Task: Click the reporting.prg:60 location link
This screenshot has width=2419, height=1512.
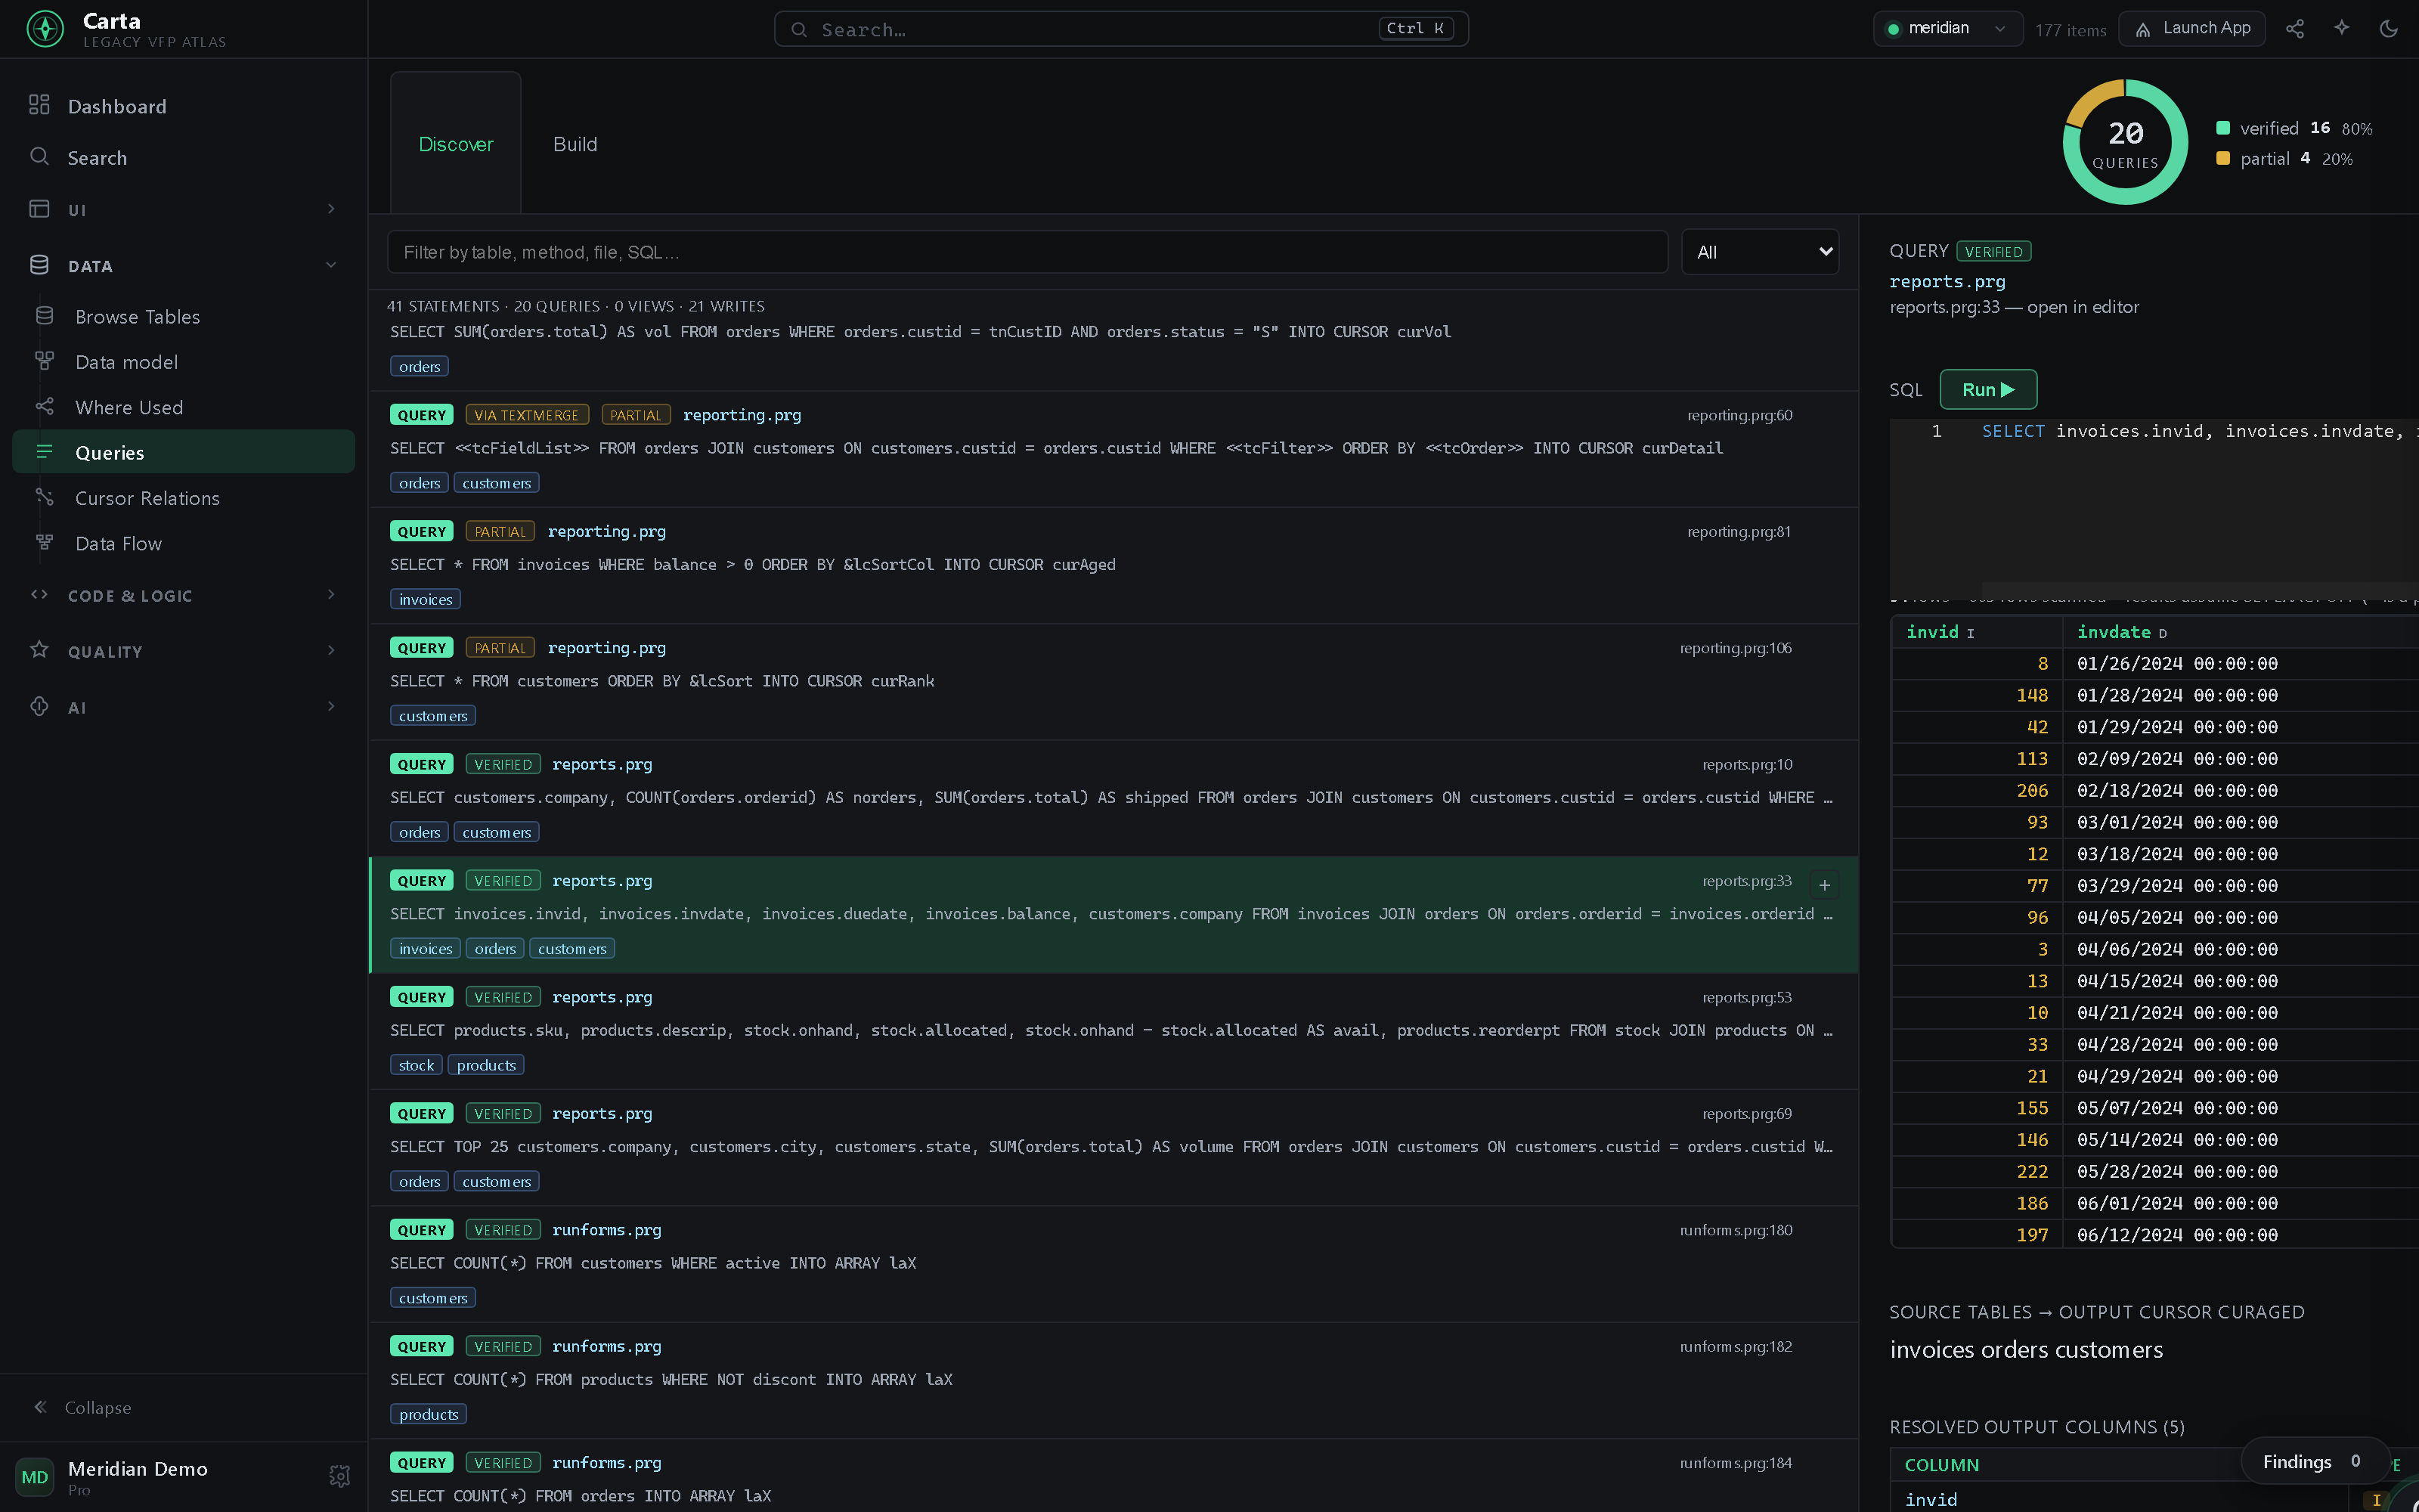Action: (1739, 415)
